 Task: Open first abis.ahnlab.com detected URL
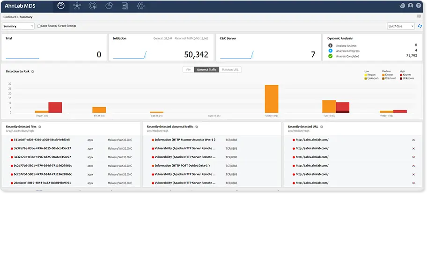tap(312, 140)
